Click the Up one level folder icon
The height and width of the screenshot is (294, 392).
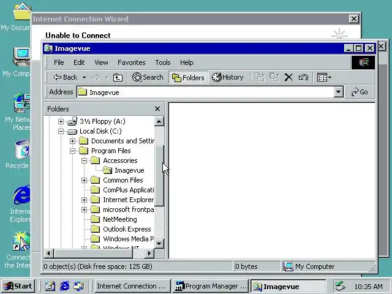(x=118, y=78)
